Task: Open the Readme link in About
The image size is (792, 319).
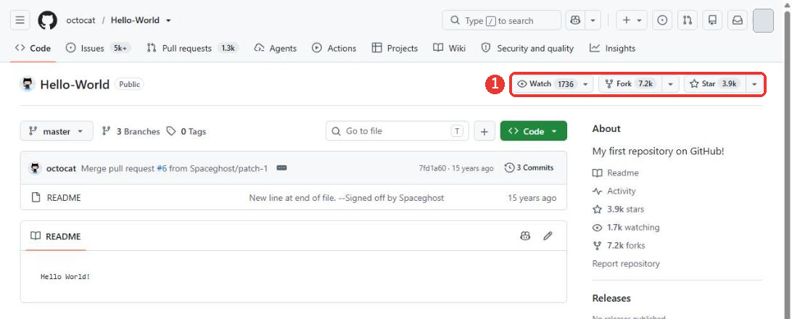Action: 616,173
